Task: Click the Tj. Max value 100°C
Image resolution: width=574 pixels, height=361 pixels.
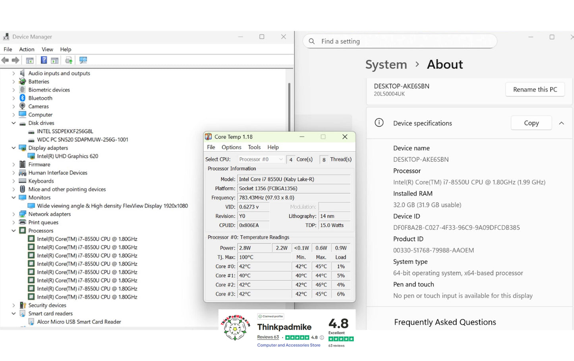Action: 264,257
